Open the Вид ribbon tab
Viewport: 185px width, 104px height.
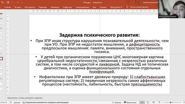coord(94,7)
